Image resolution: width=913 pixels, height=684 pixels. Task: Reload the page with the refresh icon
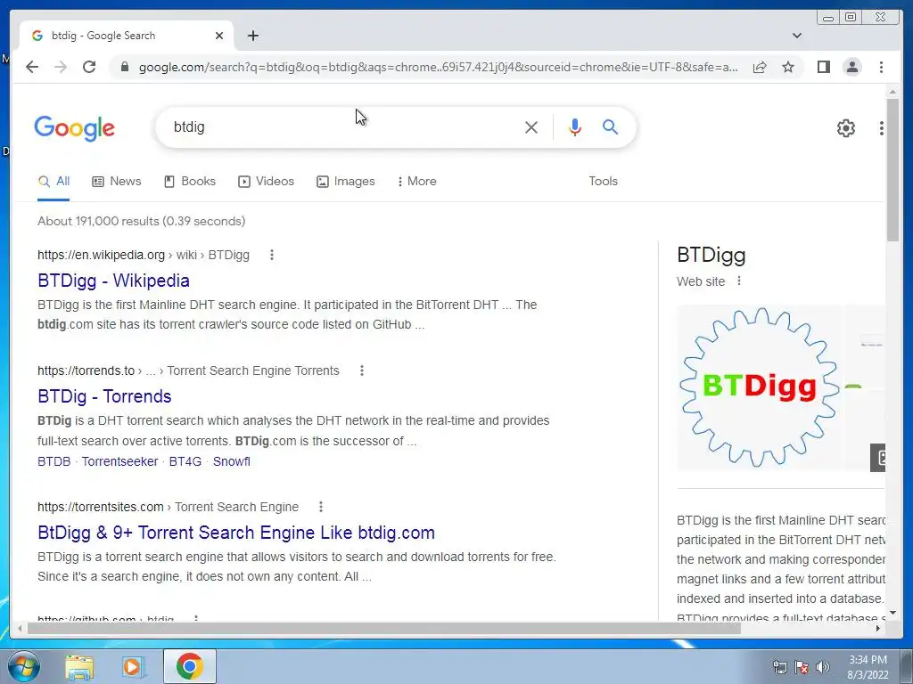89,67
